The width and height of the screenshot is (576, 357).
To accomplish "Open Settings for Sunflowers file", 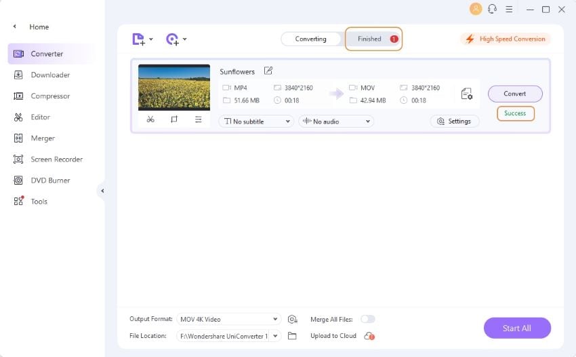I will 455,121.
